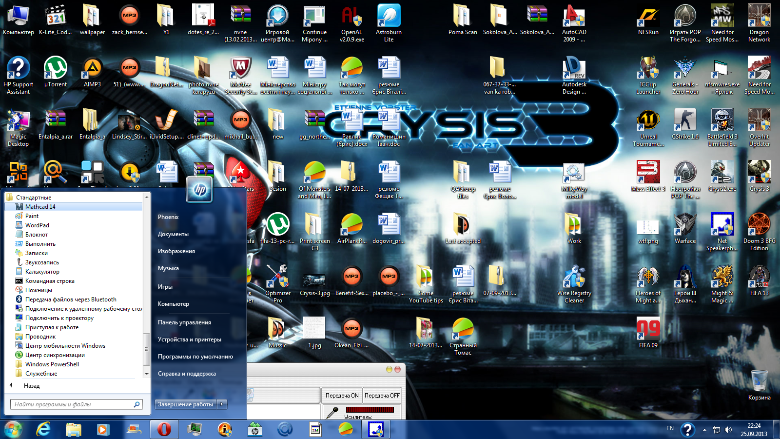Click Назад to go back

point(31,386)
